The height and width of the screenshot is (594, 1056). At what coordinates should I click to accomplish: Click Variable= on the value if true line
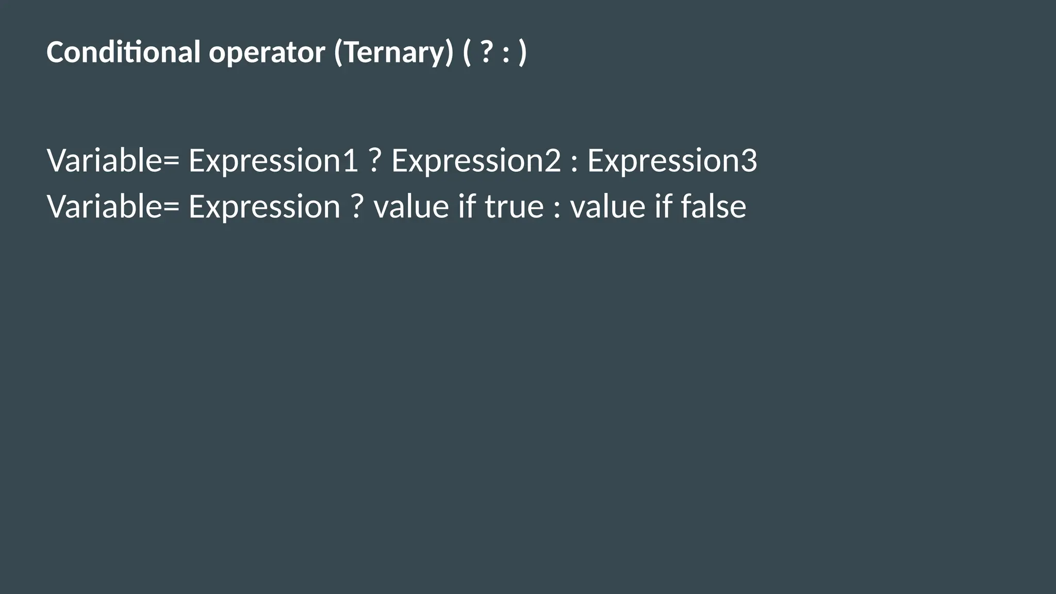click(x=113, y=206)
